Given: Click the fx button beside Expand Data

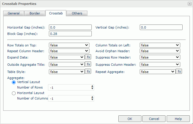Looking at the screenshot, I should point(88,57).
